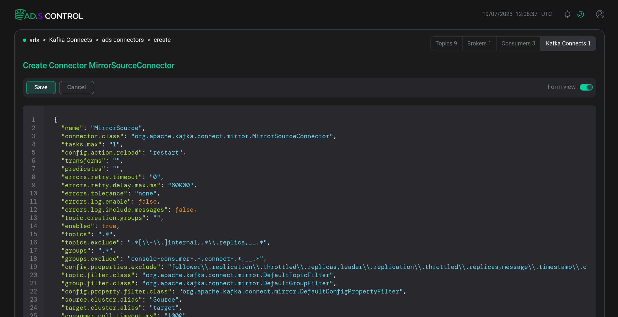Viewport: 618px width, 317px height.
Task: Open the Consumers 3 tab
Action: pyautogui.click(x=518, y=43)
